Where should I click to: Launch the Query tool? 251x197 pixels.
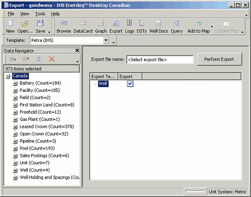(177, 27)
